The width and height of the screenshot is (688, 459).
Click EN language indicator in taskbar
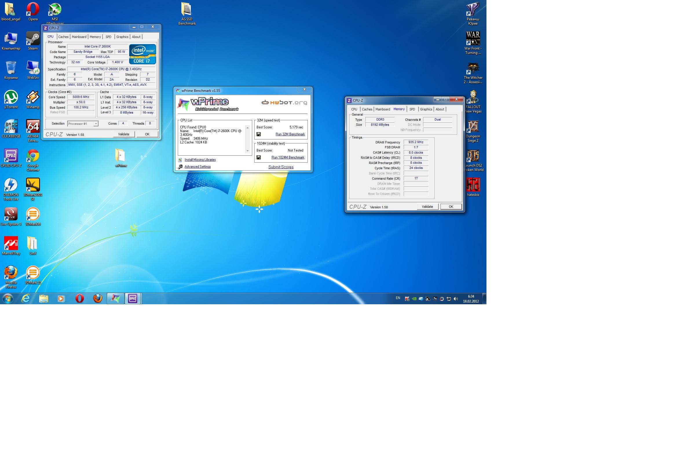[x=398, y=298]
